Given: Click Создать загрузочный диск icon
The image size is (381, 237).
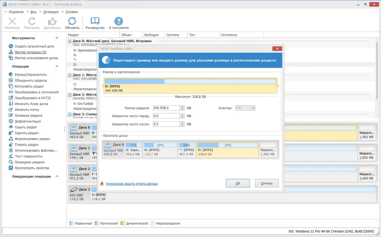Looking at the screenshot, I should pos(11,46).
